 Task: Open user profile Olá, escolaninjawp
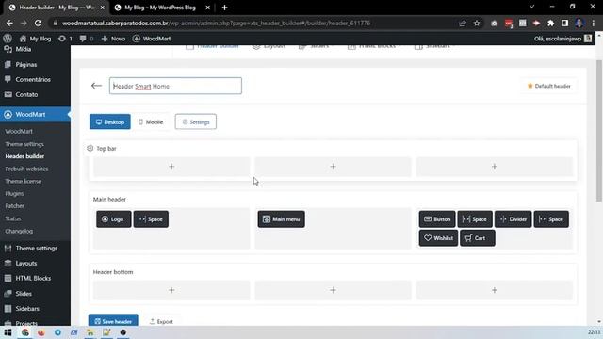562,39
